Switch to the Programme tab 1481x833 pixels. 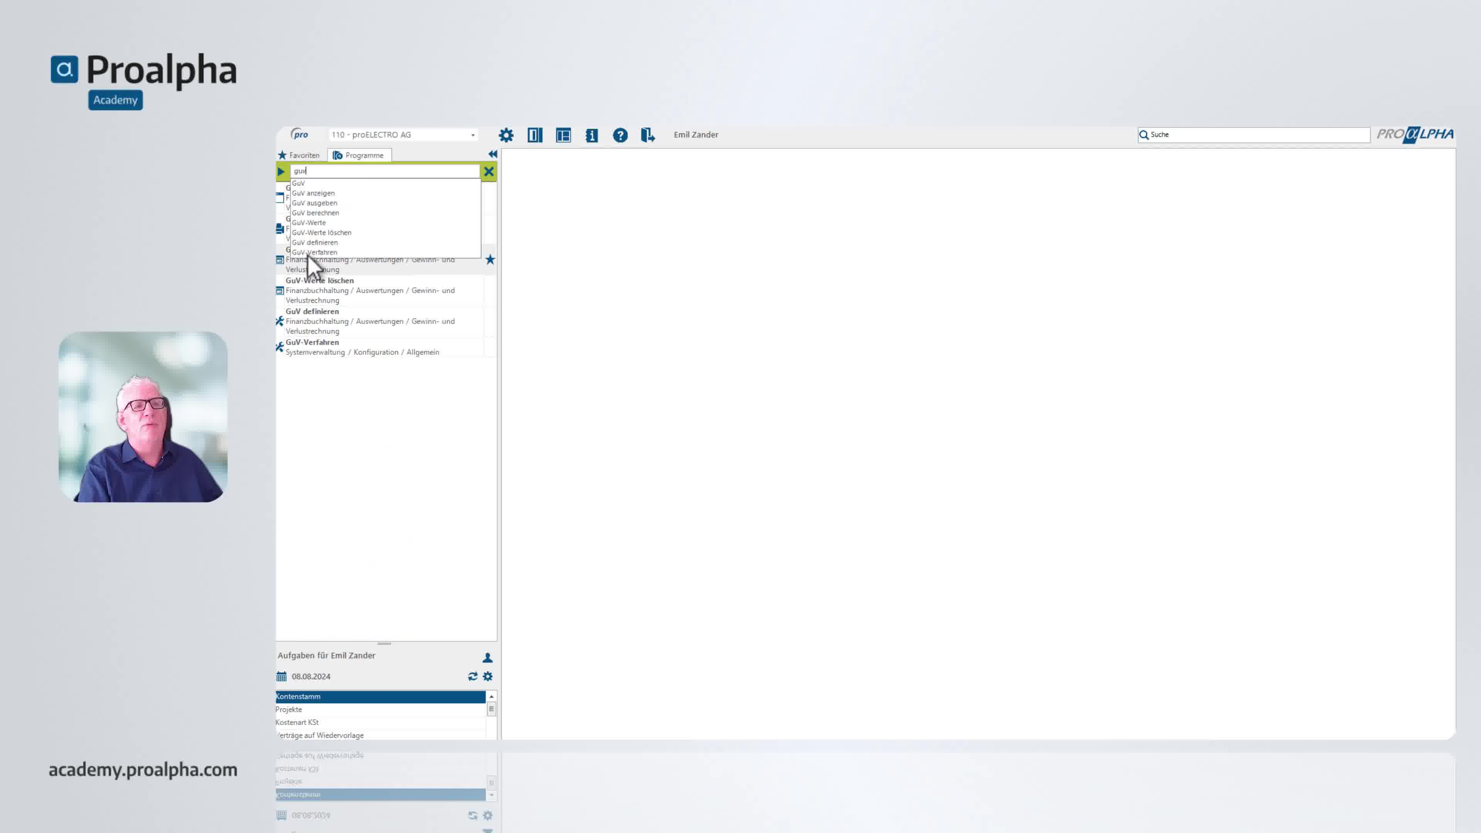[359, 155]
